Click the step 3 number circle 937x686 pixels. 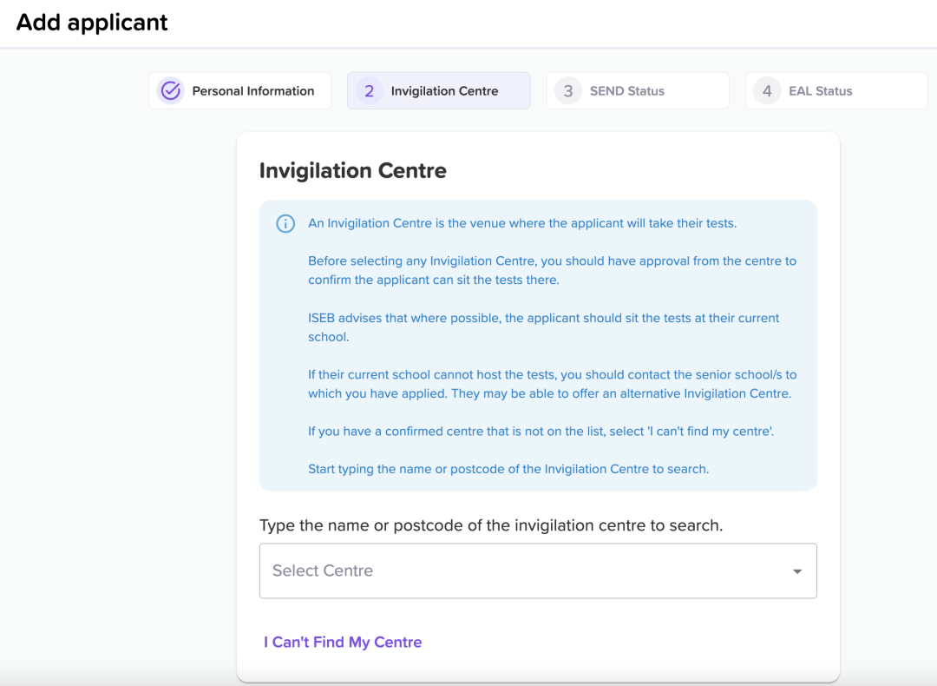[568, 91]
